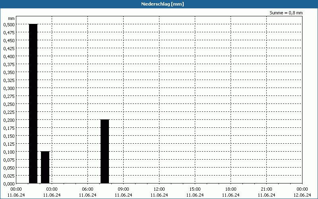Select the 0,375 y-axis value
318x199 pixels.
pos(9,64)
